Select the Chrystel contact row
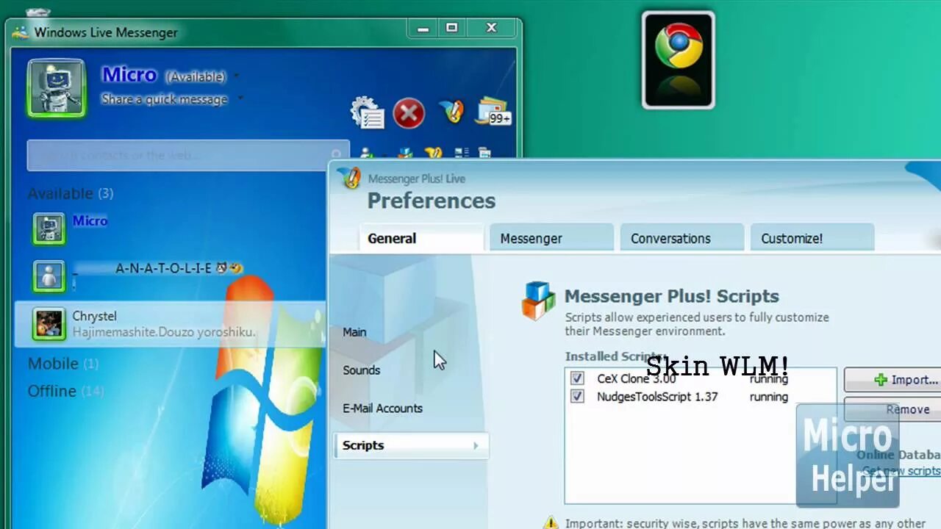The height and width of the screenshot is (529, 941). (171, 324)
